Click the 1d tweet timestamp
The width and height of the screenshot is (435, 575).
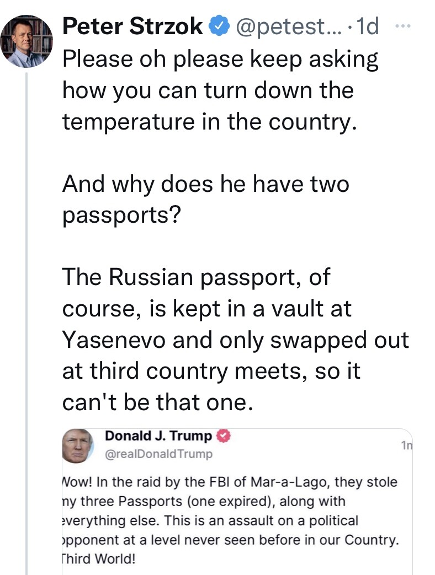[368, 26]
